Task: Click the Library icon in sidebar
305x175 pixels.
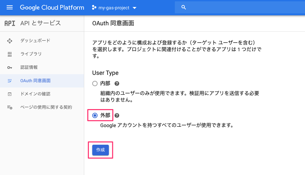Action: 10,54
